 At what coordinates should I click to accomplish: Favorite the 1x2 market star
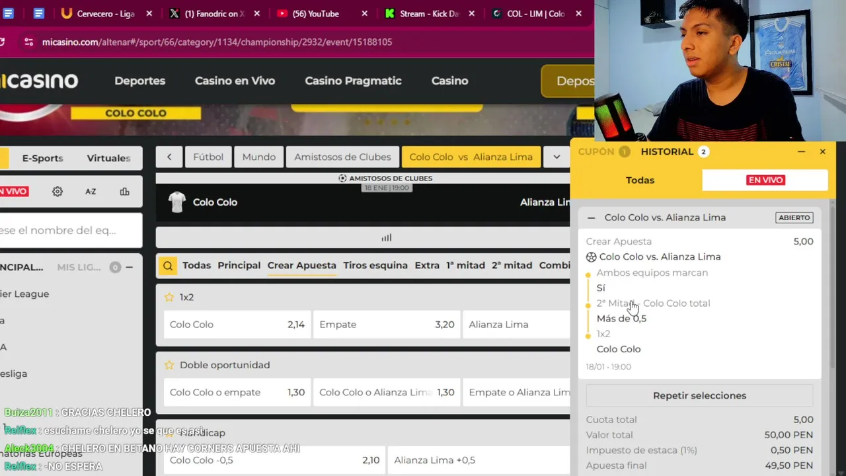coord(169,297)
